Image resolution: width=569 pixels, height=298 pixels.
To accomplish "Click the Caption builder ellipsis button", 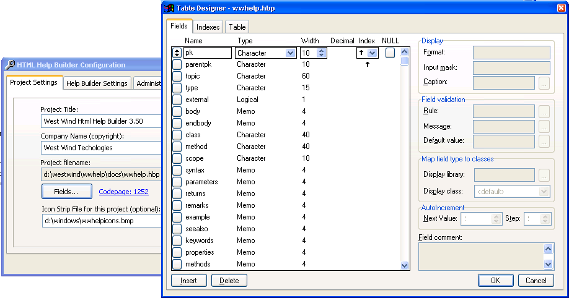I will point(544,83).
